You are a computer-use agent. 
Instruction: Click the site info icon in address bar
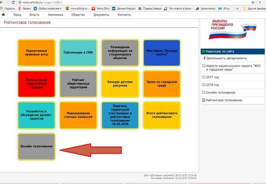pyautogui.click(x=20, y=2)
